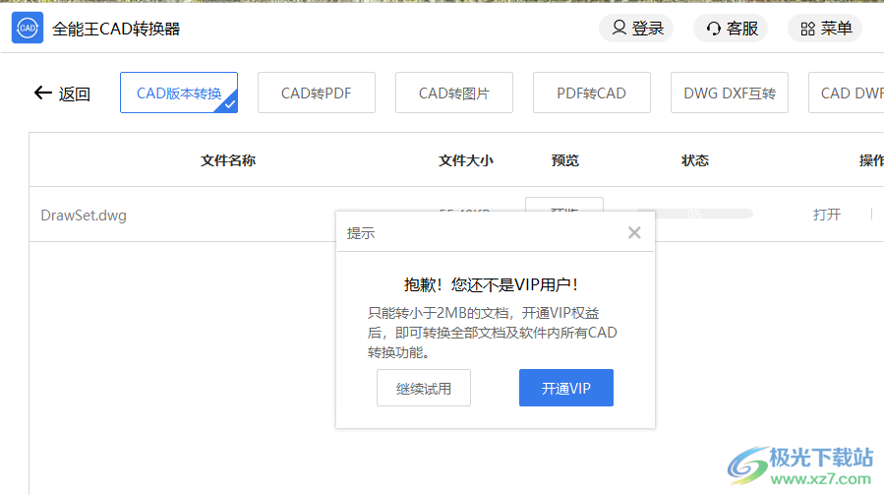
Task: Click the 全能王CAD转换器 title text
Action: pos(116,29)
